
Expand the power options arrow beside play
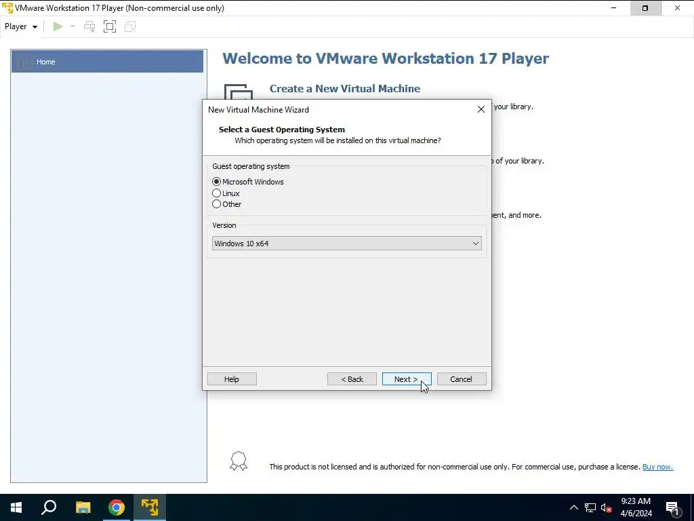pos(73,26)
